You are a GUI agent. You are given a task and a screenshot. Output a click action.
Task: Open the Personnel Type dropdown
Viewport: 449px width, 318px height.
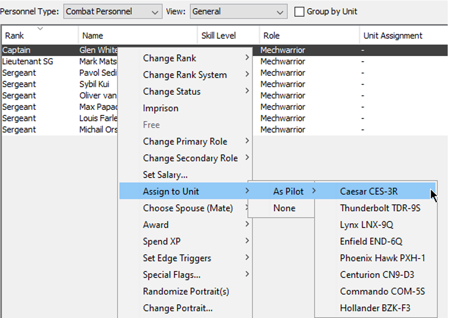pos(112,12)
